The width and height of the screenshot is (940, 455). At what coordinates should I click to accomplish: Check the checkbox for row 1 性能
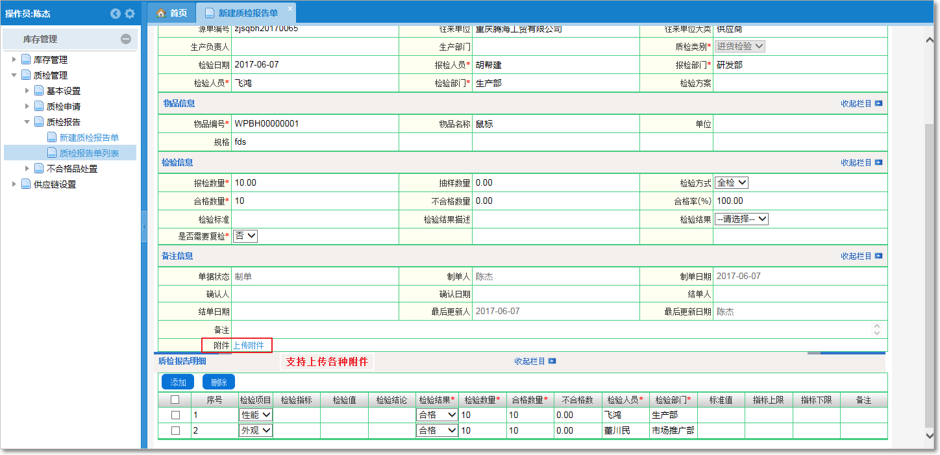click(x=175, y=415)
